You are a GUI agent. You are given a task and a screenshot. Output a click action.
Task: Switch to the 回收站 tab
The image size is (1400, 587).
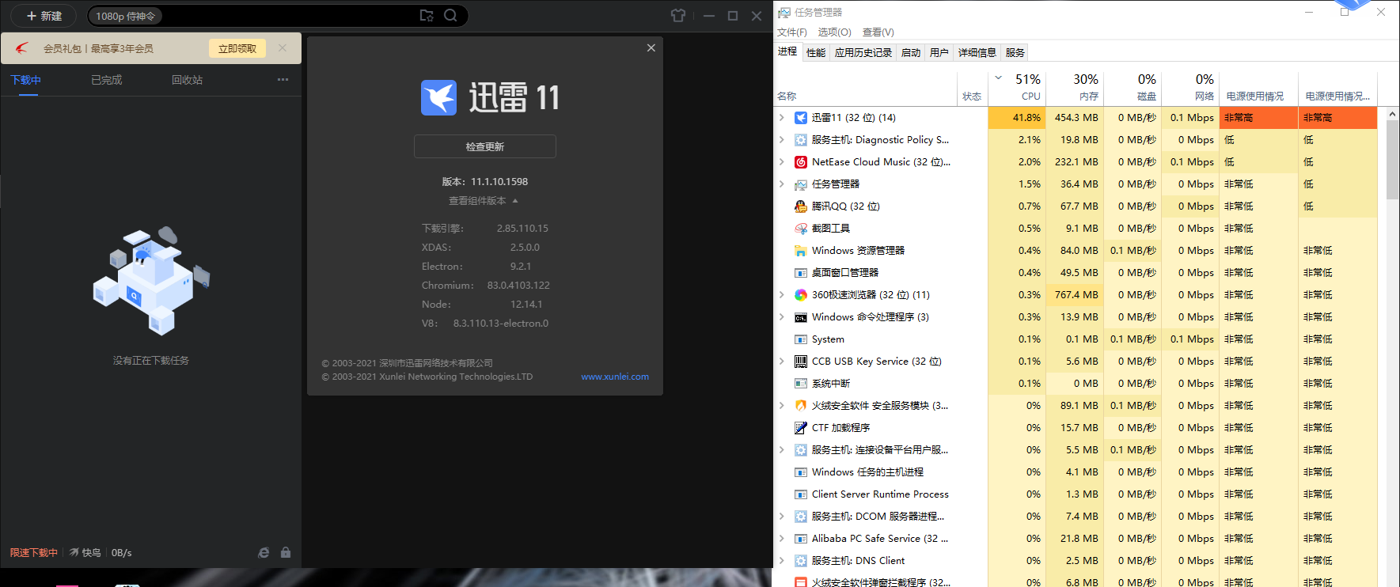187,80
